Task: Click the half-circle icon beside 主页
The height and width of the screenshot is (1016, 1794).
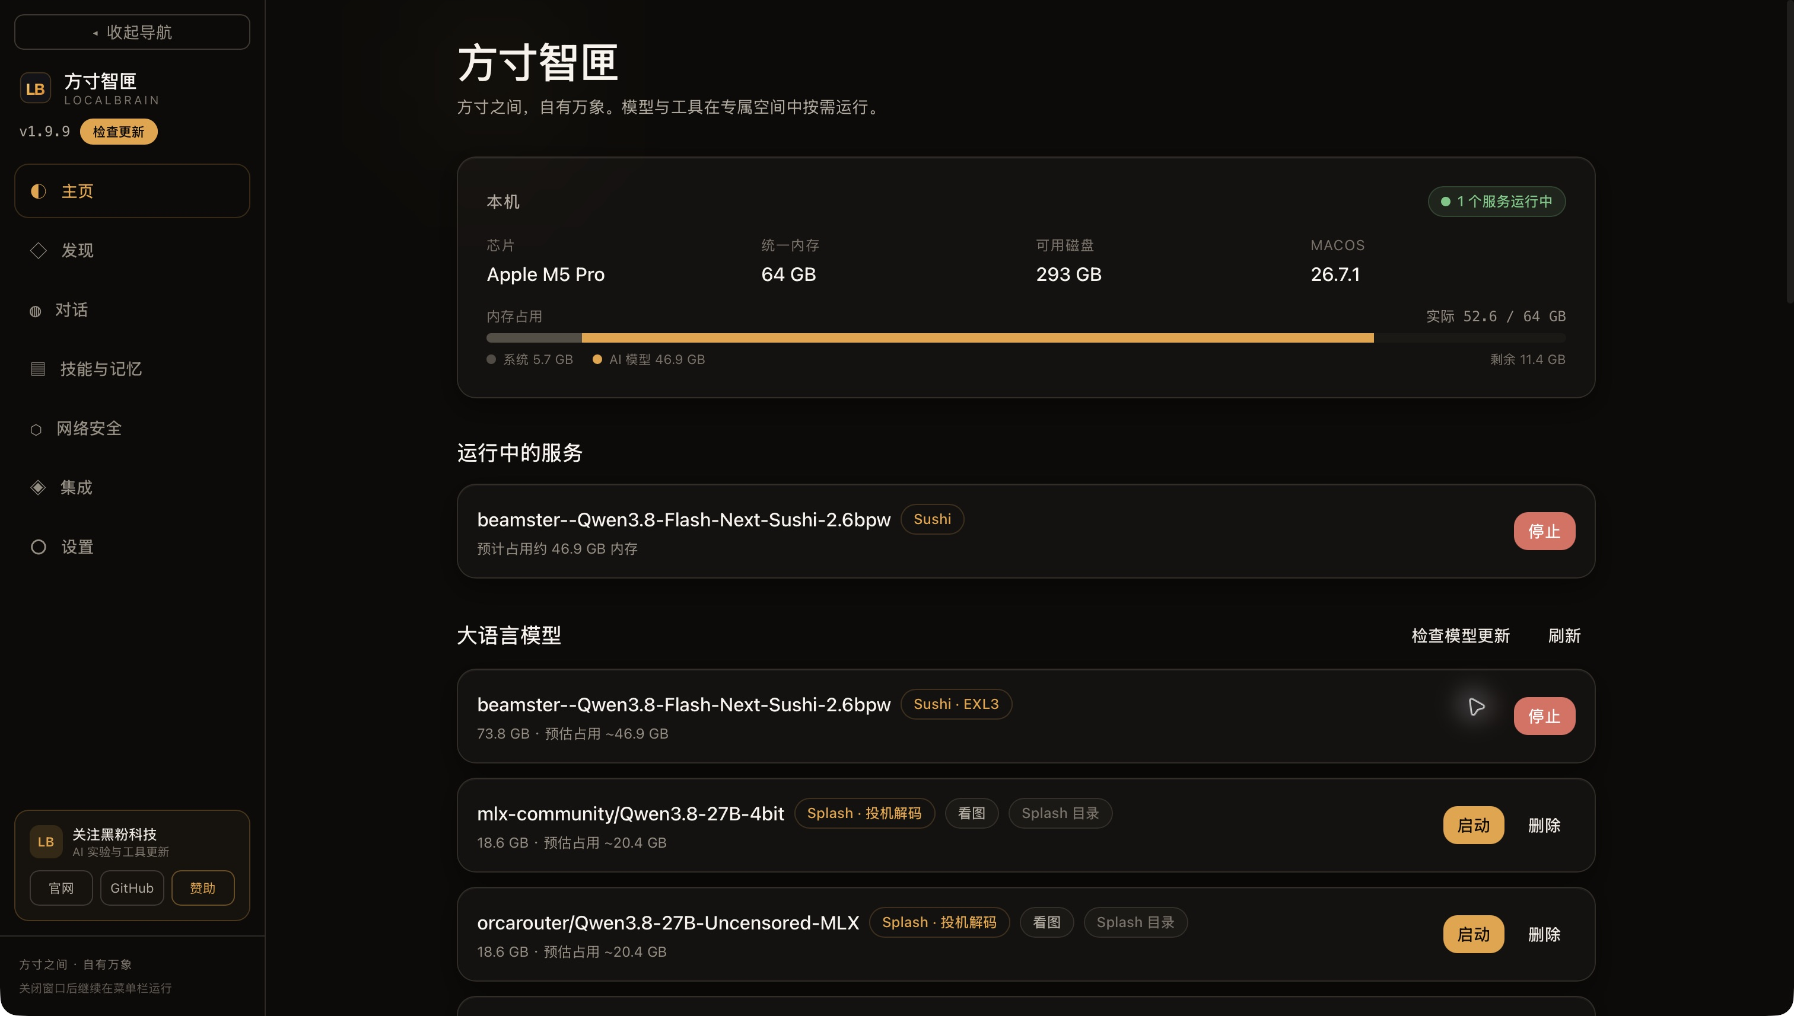Action: click(x=39, y=191)
